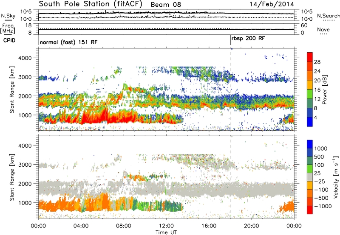340x235 pixels.
Task: Click the "16" power colorbar value
Action: [x=317, y=90]
